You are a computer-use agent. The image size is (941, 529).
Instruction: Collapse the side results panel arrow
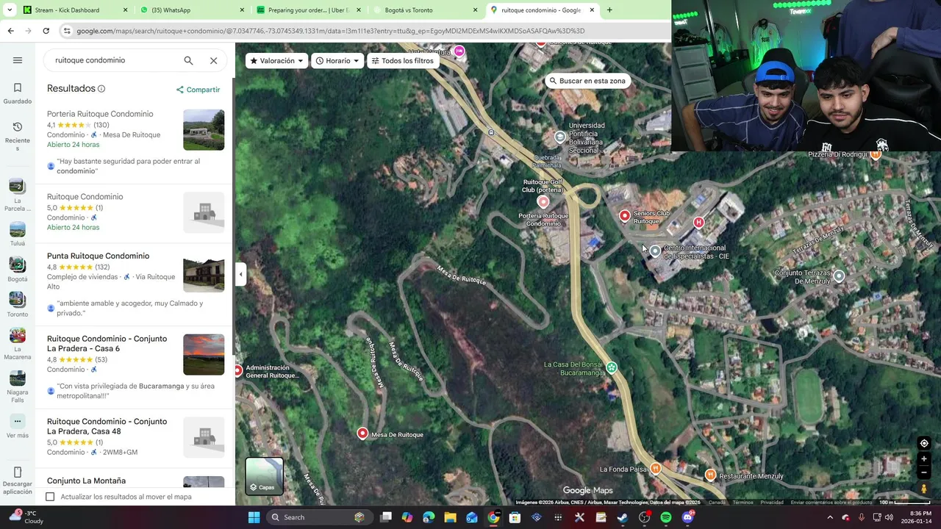coord(240,275)
